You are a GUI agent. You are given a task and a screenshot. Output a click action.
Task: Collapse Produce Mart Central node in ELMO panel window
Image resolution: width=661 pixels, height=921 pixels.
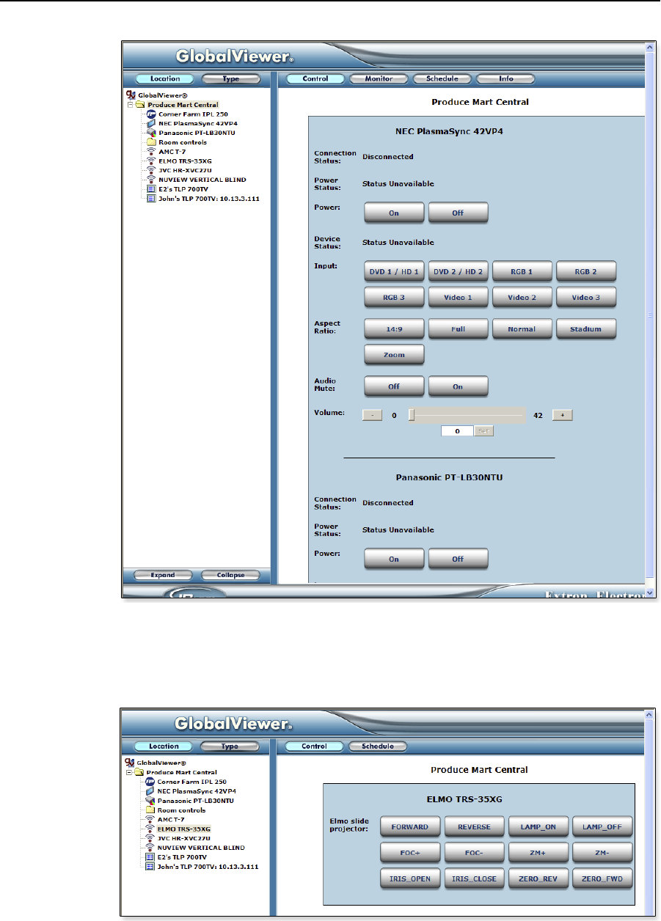pos(129,772)
